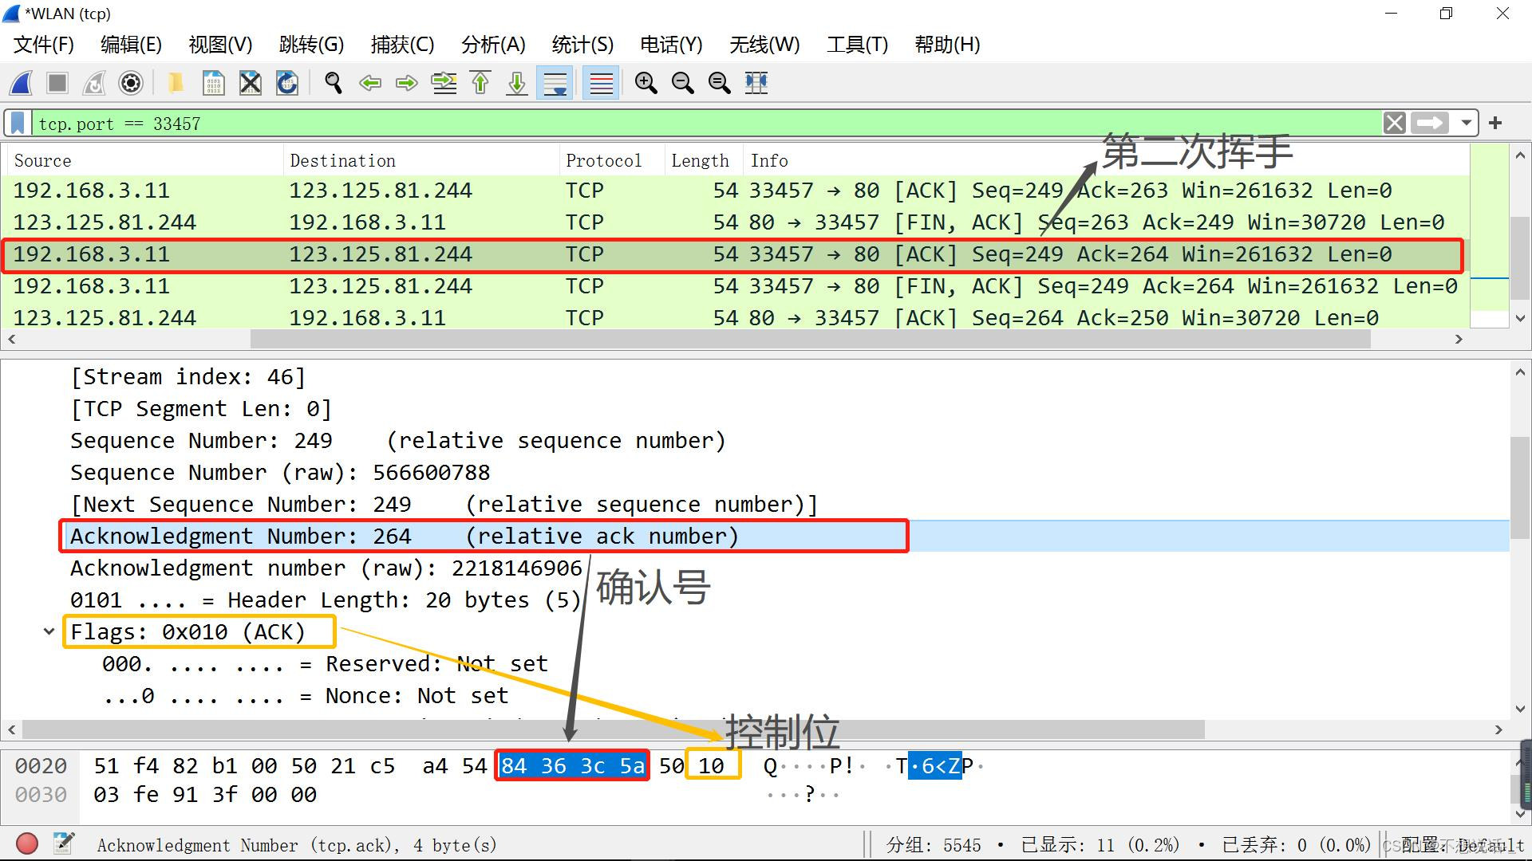The image size is (1532, 861).
Task: Toggle auto-scroll during live capture
Action: click(555, 83)
